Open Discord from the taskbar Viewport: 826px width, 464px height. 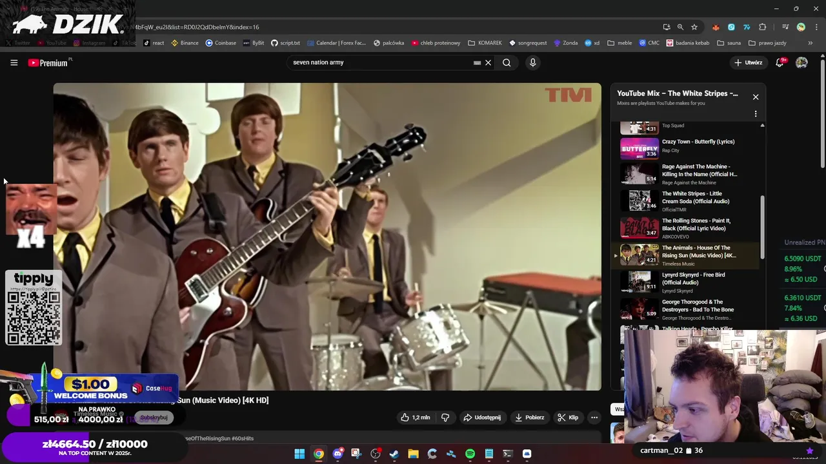click(337, 454)
